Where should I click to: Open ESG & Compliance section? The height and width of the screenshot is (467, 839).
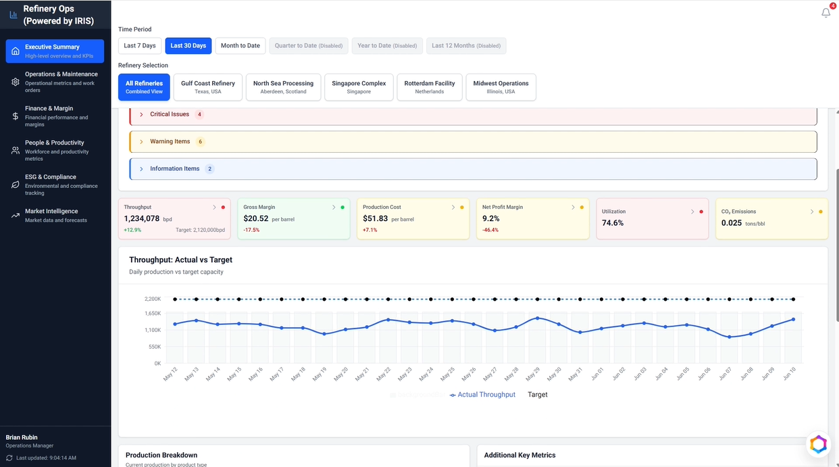tap(55, 185)
